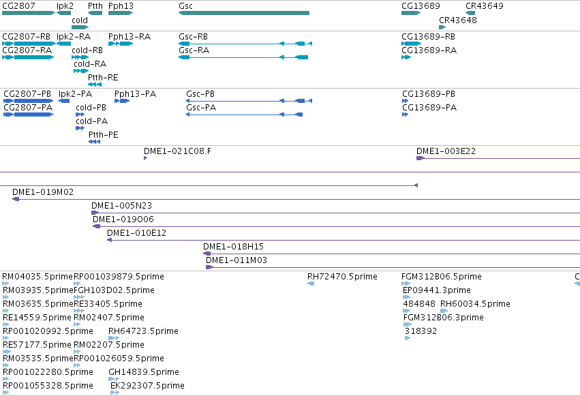Click the Gsc-PA protein feature line
Viewport: 580px width, 396px height.
tap(245, 115)
